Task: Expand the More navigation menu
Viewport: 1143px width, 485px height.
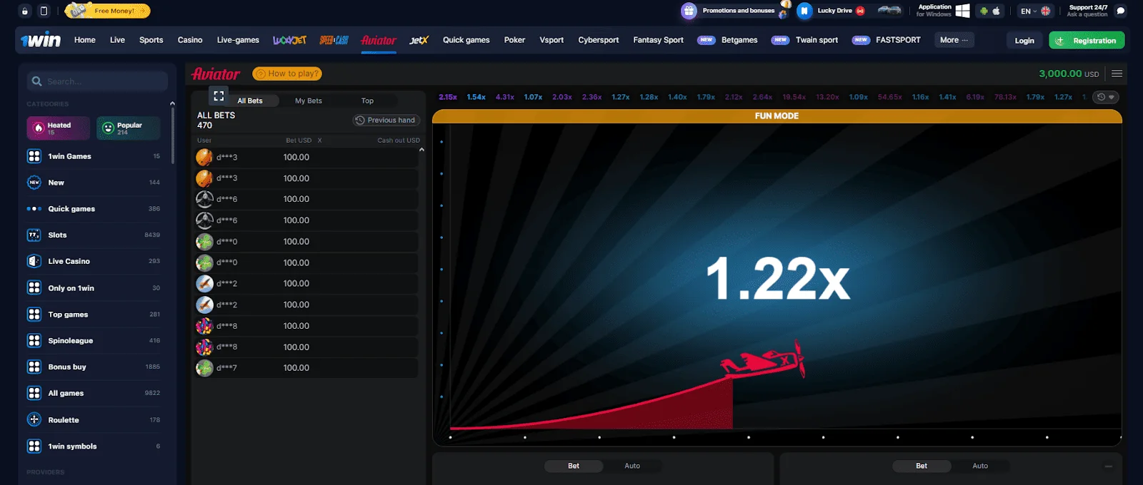Action: (x=954, y=40)
